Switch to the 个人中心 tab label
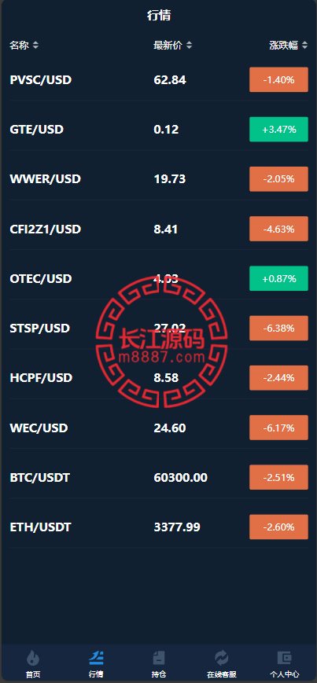 click(x=284, y=674)
